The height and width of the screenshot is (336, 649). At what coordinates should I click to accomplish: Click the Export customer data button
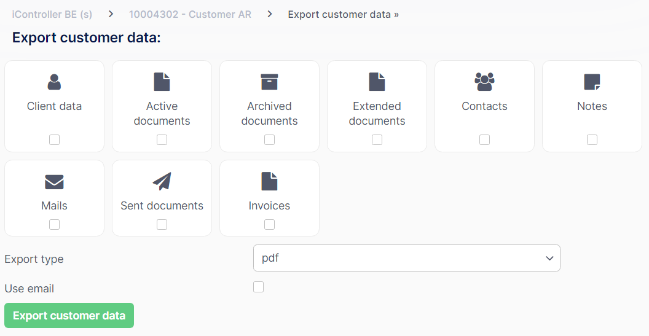(69, 315)
